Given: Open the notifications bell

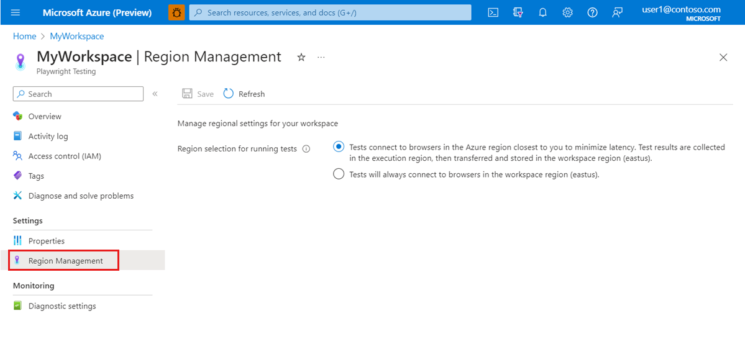Looking at the screenshot, I should pos(542,12).
